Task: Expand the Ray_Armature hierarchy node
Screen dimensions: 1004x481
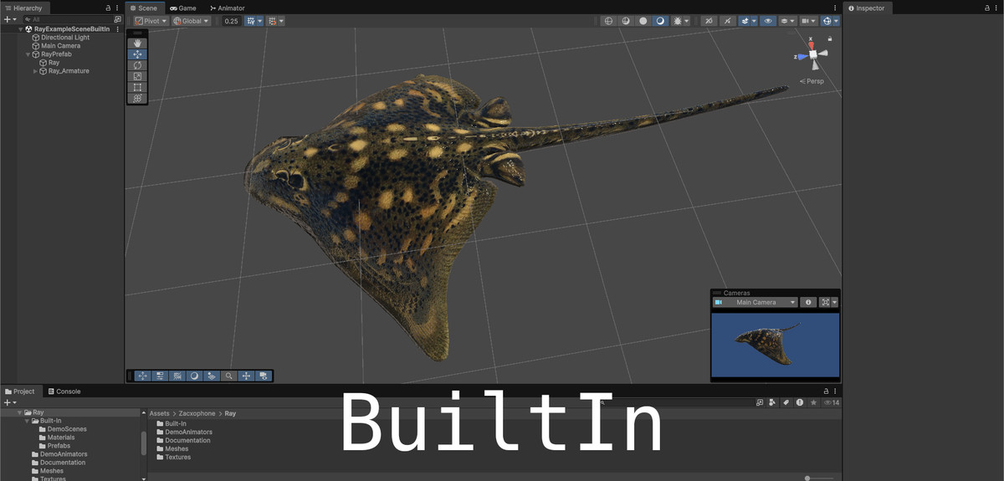Action: (35, 71)
